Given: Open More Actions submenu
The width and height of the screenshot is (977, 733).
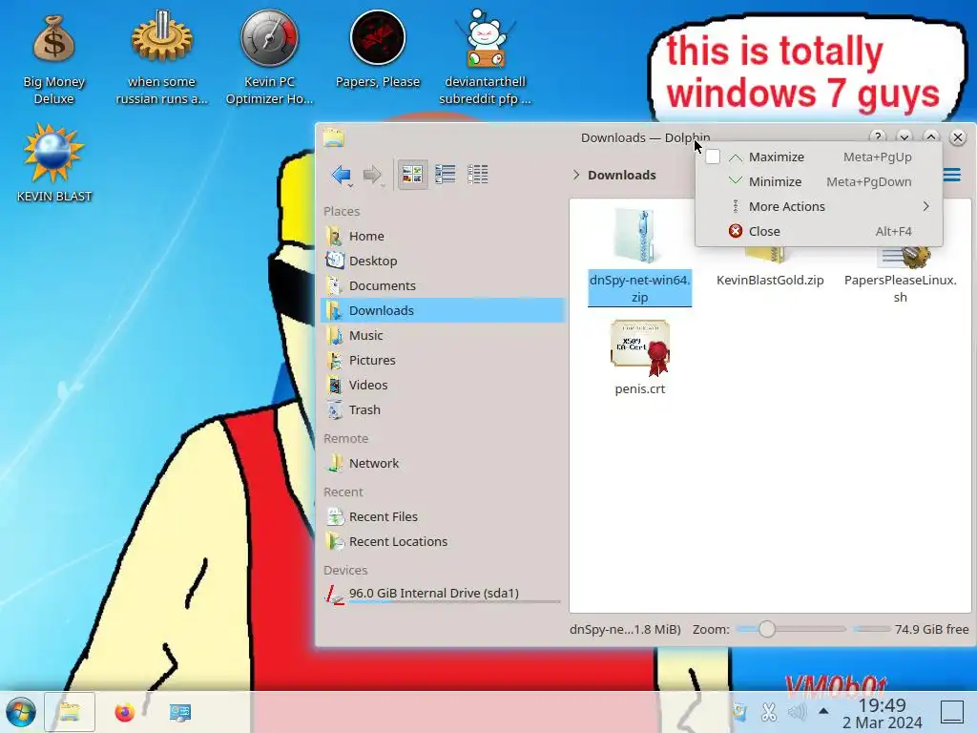Looking at the screenshot, I should coord(819,206).
